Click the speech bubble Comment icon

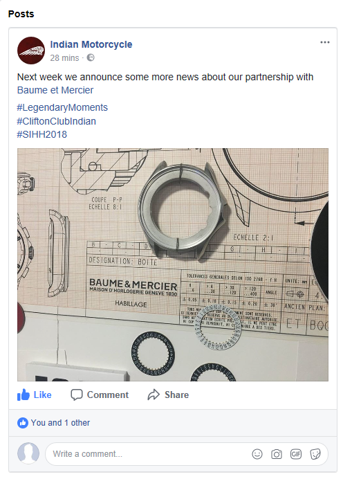pyautogui.click(x=77, y=395)
